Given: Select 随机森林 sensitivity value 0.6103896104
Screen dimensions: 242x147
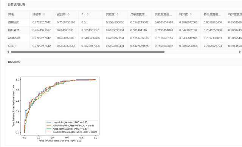Looking at the screenshot, I should point(115,30).
